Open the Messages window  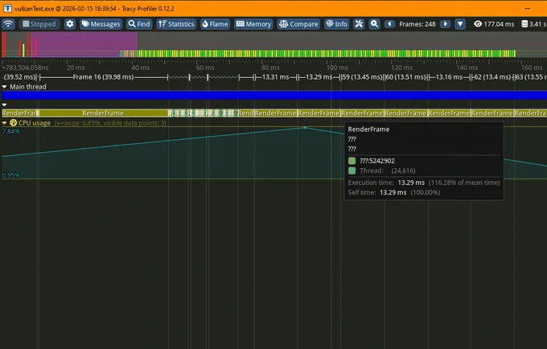point(101,23)
